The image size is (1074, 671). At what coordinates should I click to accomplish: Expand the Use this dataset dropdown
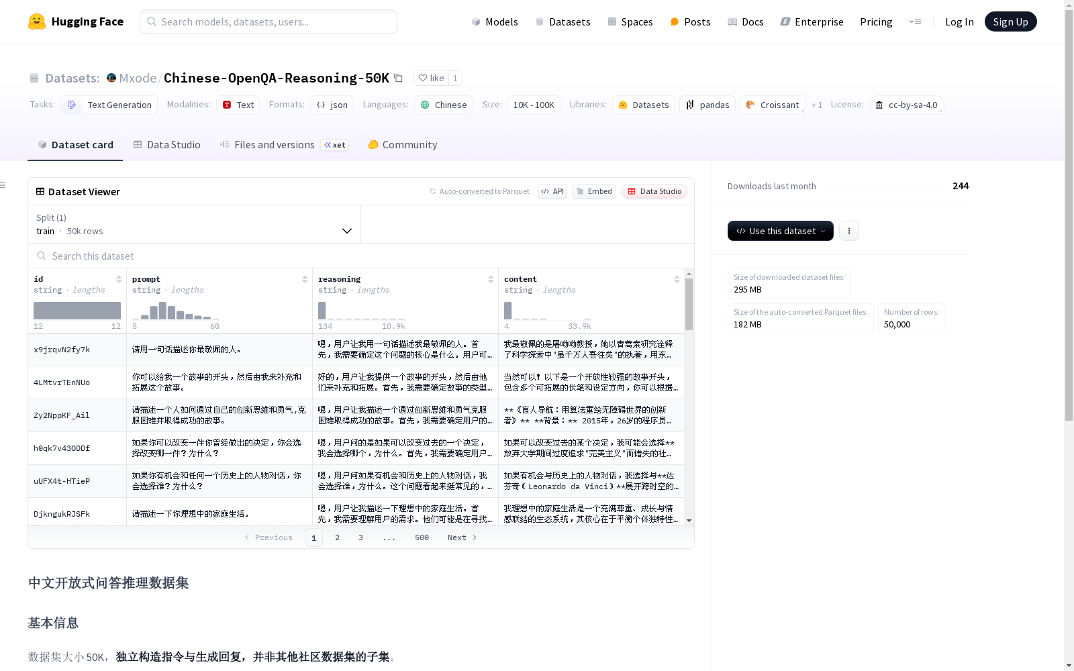(x=780, y=231)
